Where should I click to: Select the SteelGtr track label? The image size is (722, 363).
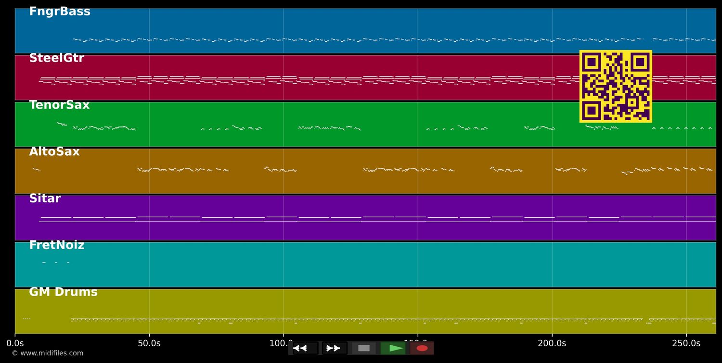pos(57,58)
